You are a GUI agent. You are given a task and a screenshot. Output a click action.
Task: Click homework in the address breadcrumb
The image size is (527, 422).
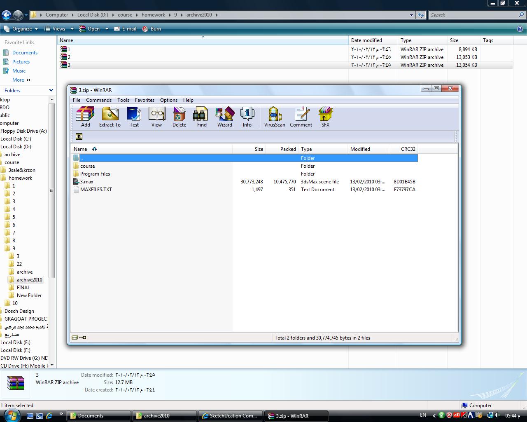(153, 15)
